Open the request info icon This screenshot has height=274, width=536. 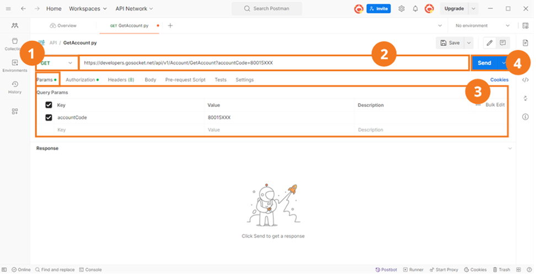pyautogui.click(x=526, y=117)
